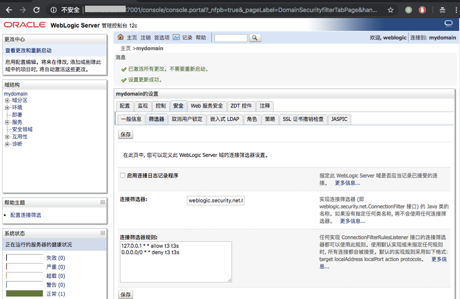Go back with the browser back arrow
The image size is (460, 299).
pos(9,10)
